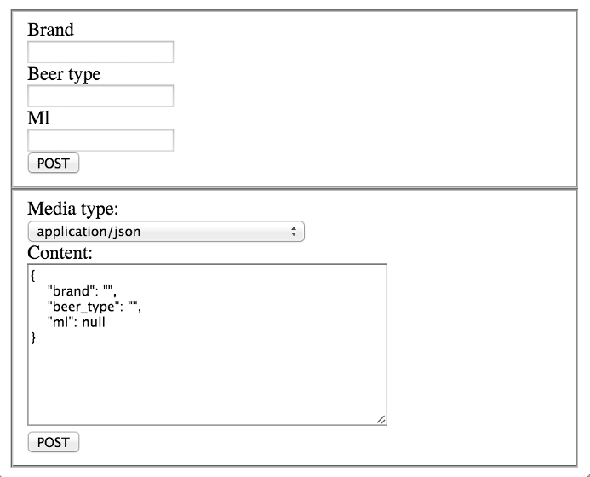The width and height of the screenshot is (590, 477).
Task: Select the Ml input field
Action: (x=100, y=140)
